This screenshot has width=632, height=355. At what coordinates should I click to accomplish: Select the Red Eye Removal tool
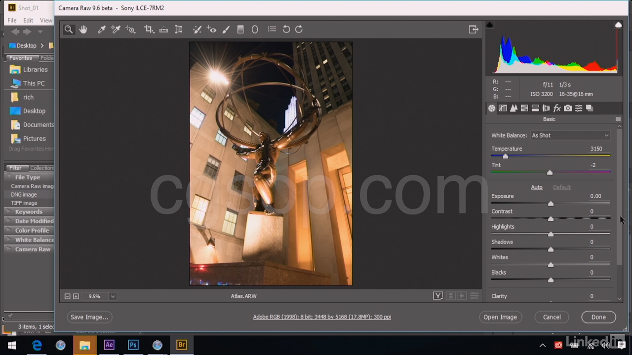tap(211, 30)
